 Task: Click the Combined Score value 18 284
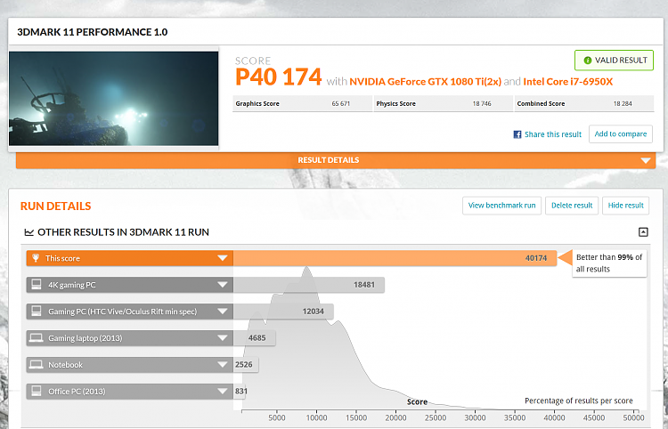point(623,103)
